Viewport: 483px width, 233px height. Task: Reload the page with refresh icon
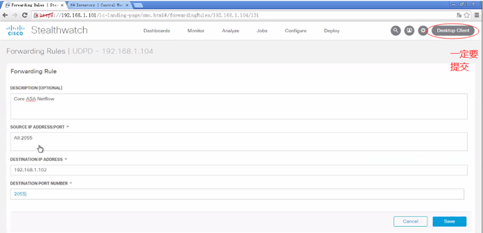[25, 15]
